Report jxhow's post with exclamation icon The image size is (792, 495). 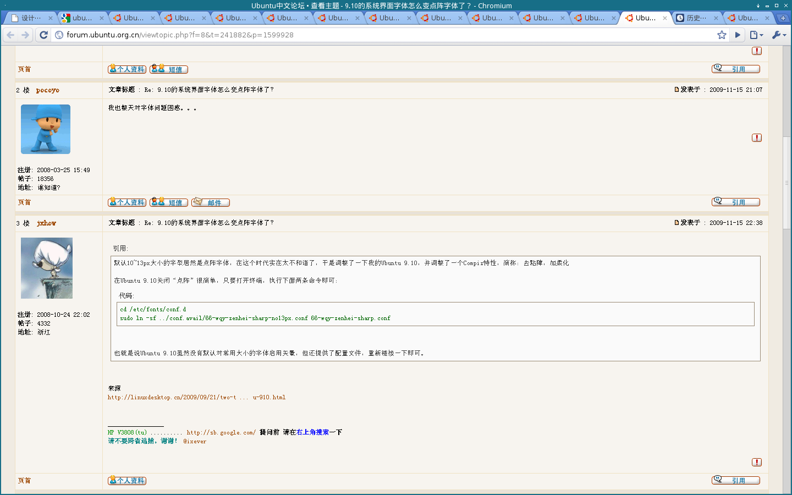point(757,462)
